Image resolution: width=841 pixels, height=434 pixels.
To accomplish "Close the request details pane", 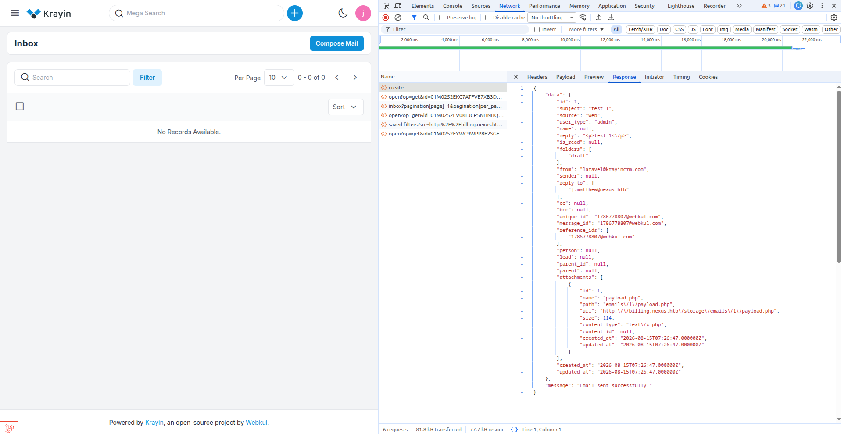I will tap(516, 77).
